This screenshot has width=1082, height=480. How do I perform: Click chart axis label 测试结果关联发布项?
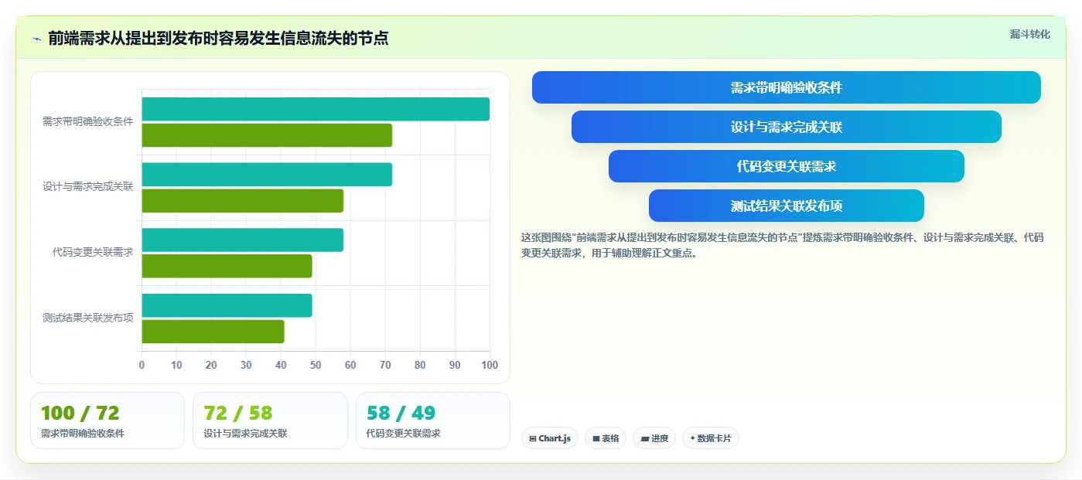coord(87,318)
